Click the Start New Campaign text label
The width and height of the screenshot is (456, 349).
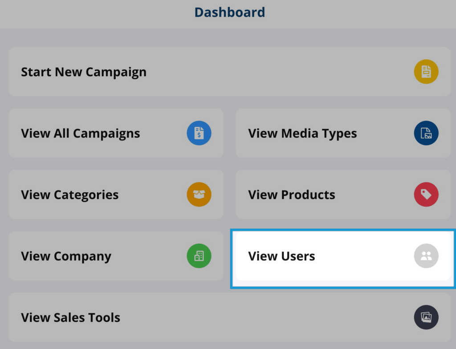point(84,72)
